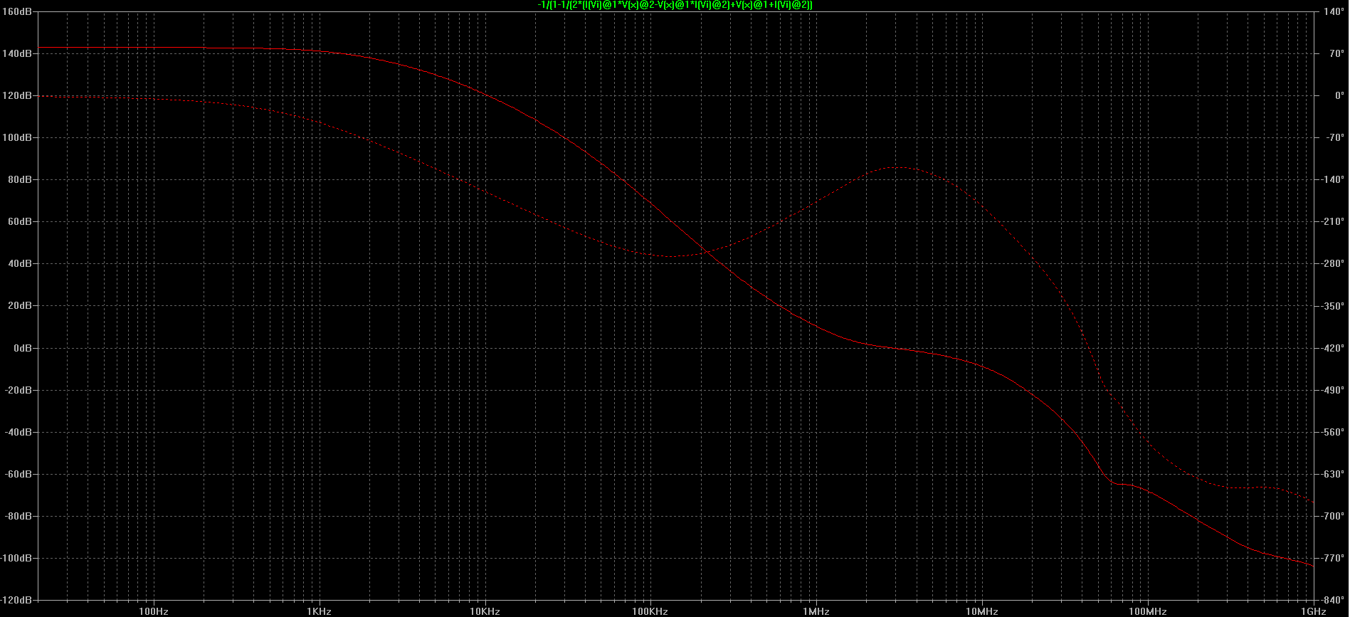Pick the -630° phase axis label
The image size is (1350, 617).
click(1333, 474)
